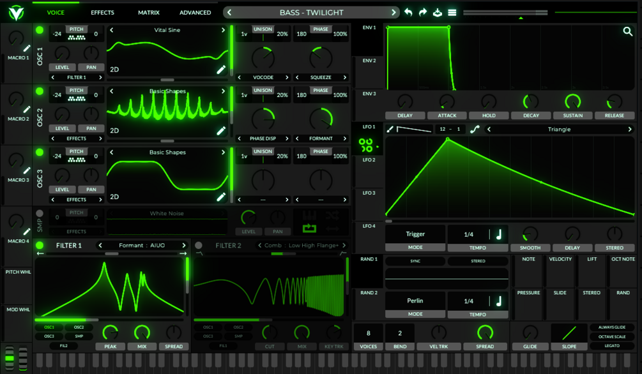Next wavetable after Vital Sine
The image size is (642, 374).
click(223, 30)
